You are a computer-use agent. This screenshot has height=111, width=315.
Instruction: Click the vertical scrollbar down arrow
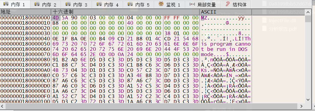coord(308,100)
